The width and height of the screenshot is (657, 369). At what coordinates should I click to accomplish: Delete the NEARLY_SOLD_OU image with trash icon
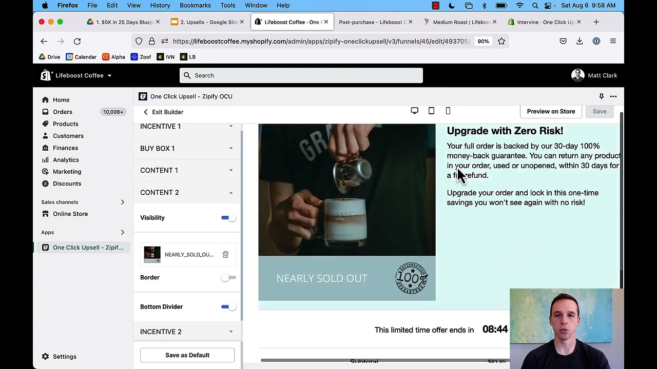click(x=225, y=254)
